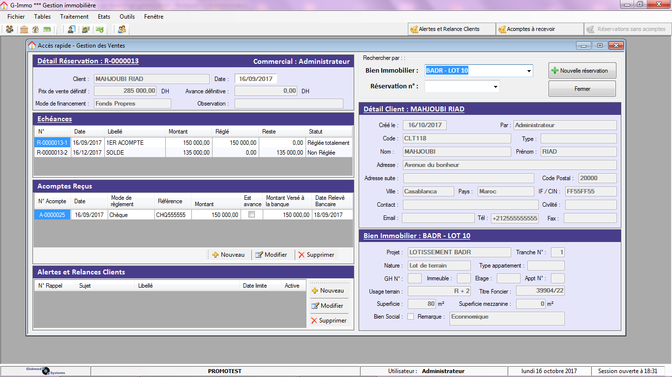672x377 pixels.
Task: Click the Statut column header in Echéances
Action: [329, 132]
